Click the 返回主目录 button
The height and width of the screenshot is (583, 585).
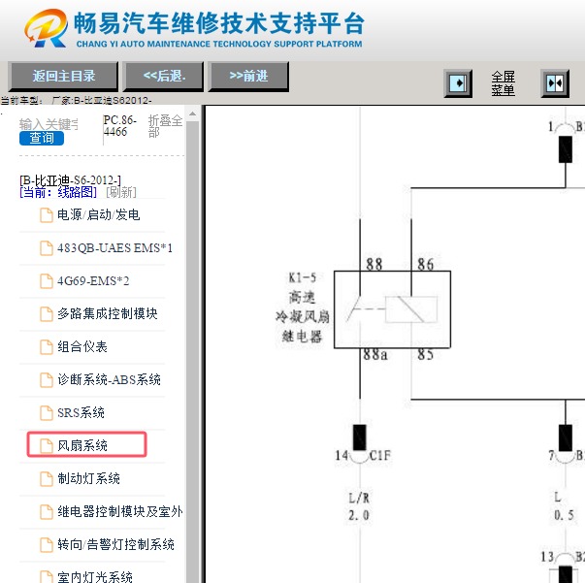[63, 76]
